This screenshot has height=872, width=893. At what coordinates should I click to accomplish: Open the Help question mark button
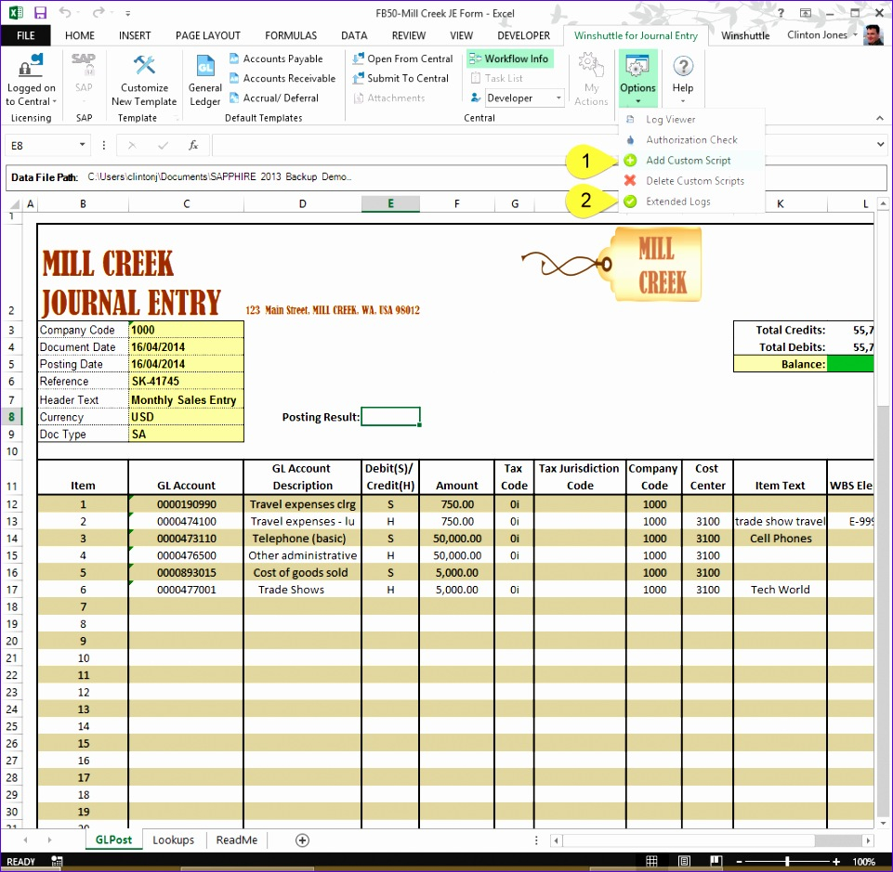pyautogui.click(x=682, y=79)
